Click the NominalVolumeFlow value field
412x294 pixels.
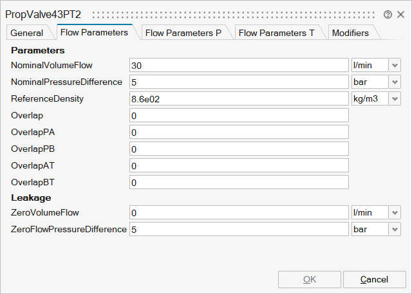pos(238,65)
